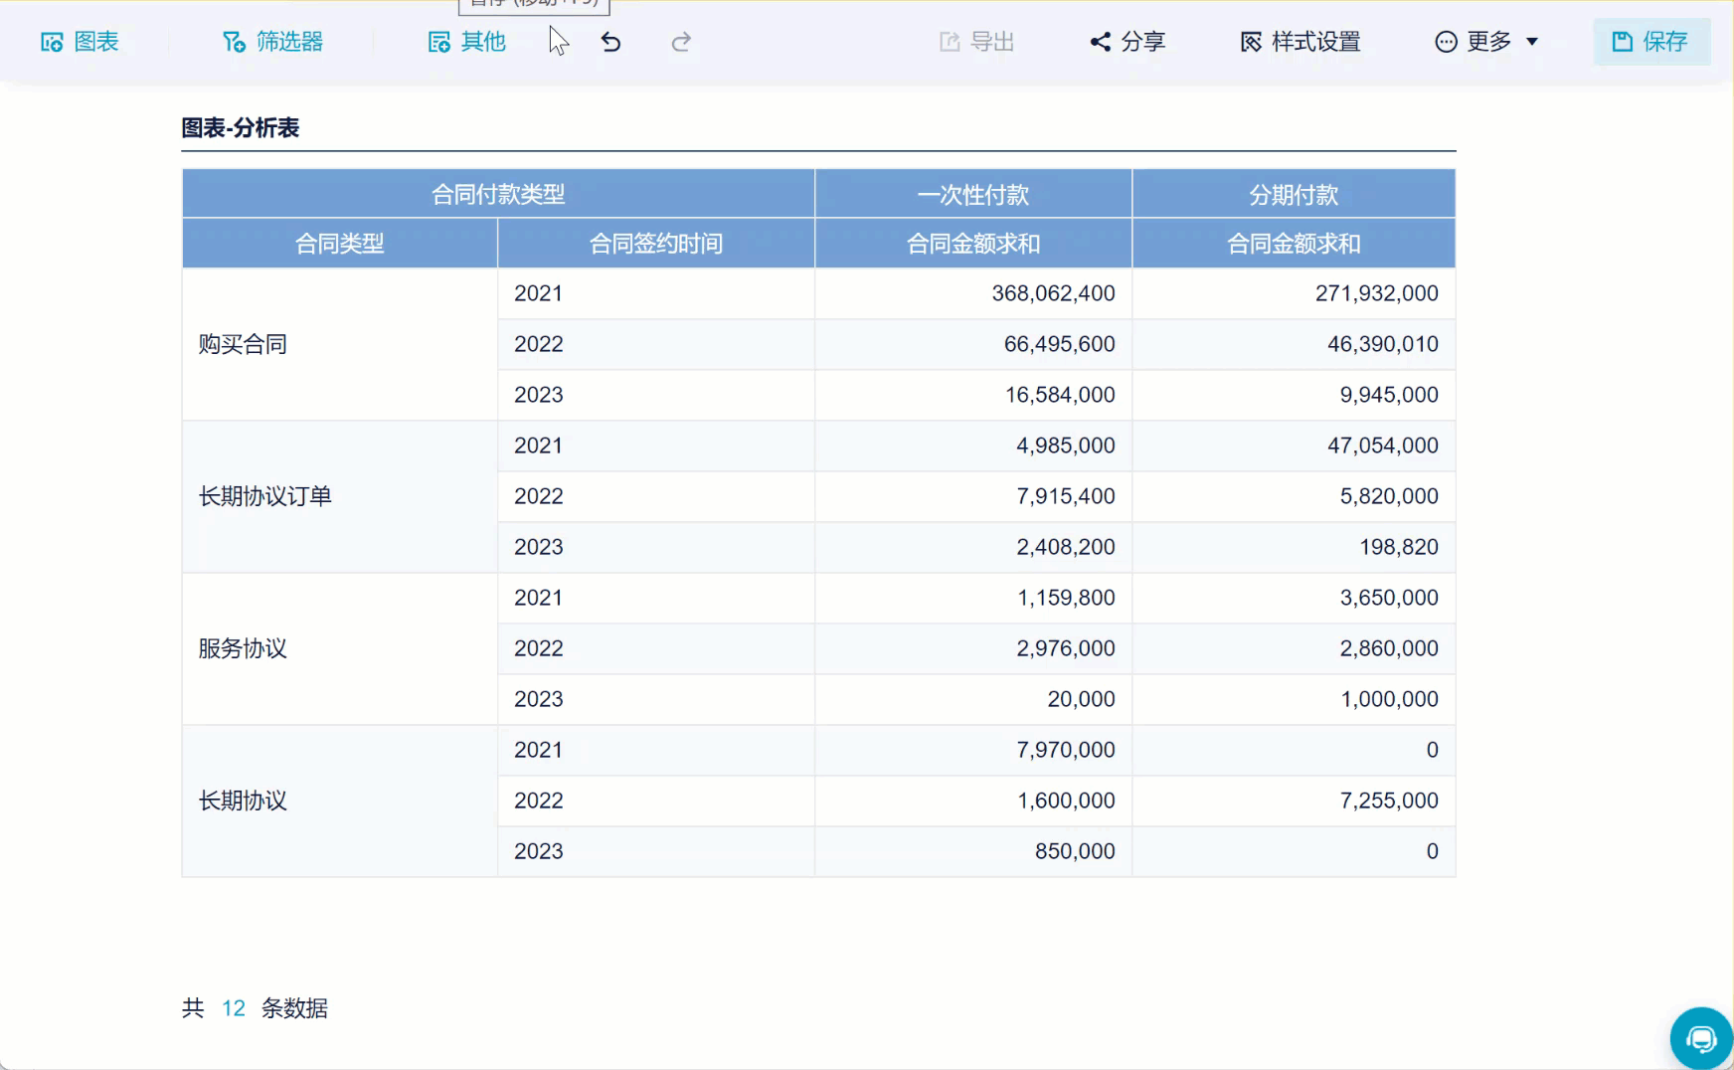Click the 导出 export button
The height and width of the screenshot is (1070, 1734).
coord(976,42)
